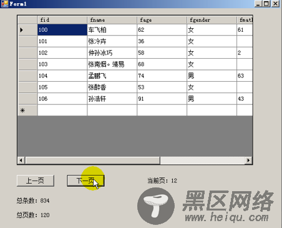Select the row header of row 100

click(x=27, y=30)
